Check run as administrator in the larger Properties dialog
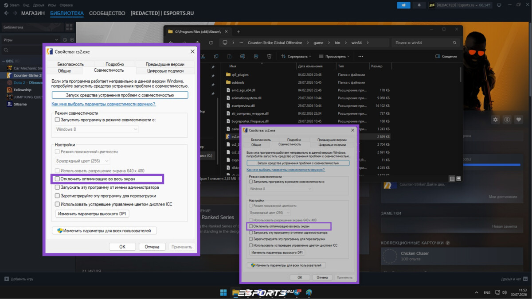This screenshot has height=299, width=532. coord(57,187)
